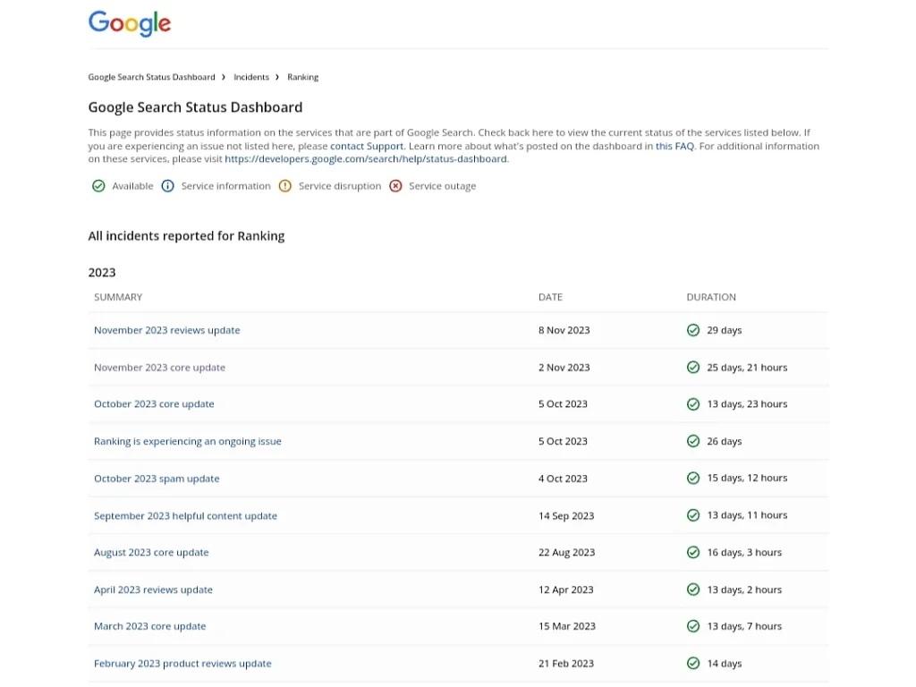This screenshot has width=916, height=687.
Task: Click the date 14 Sep 2023
Action: (566, 516)
